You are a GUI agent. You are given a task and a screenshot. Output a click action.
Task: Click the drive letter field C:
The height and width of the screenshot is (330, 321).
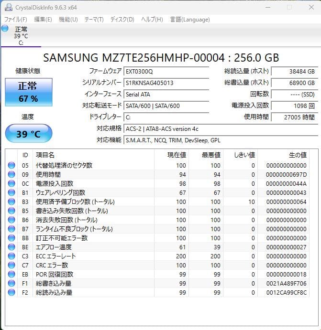[x=166, y=117]
